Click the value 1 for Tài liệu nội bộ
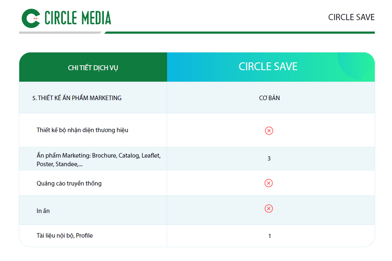 click(270, 236)
